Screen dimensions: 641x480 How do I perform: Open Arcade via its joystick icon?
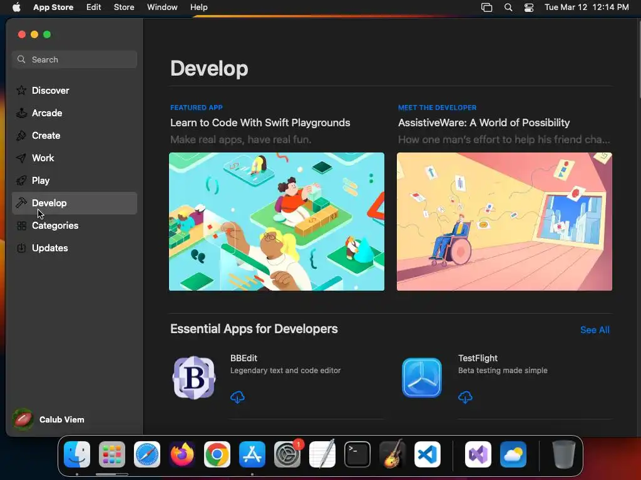pyautogui.click(x=21, y=112)
